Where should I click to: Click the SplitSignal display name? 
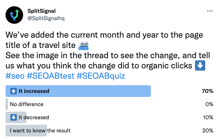pos(41,11)
